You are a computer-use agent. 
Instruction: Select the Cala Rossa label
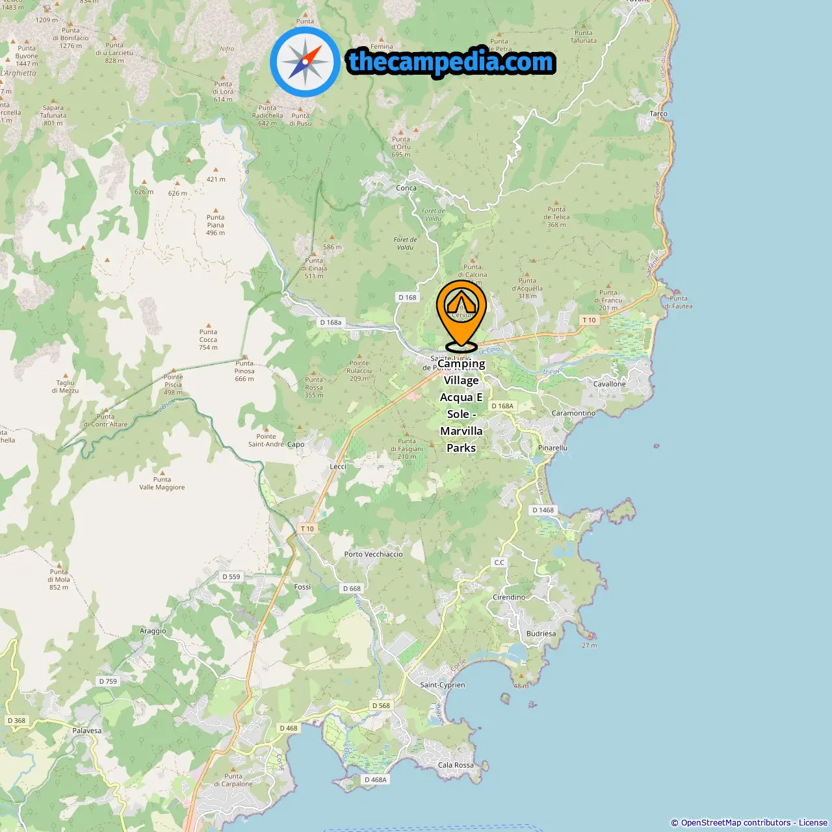456,765
